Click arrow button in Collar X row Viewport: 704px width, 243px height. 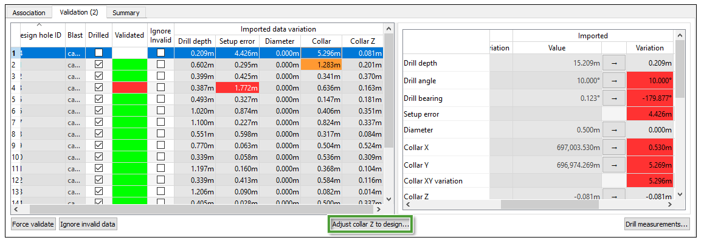point(614,146)
